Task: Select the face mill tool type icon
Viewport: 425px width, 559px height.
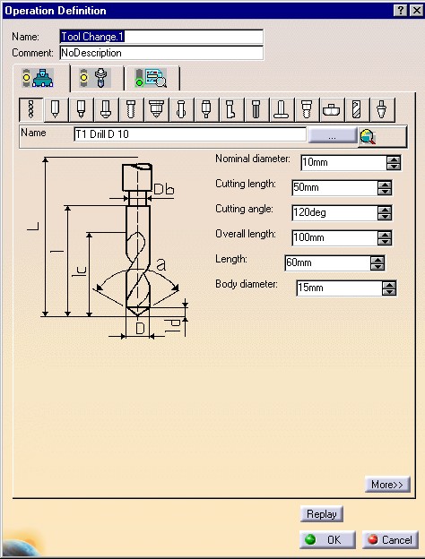Action: pyautogui.click(x=332, y=109)
